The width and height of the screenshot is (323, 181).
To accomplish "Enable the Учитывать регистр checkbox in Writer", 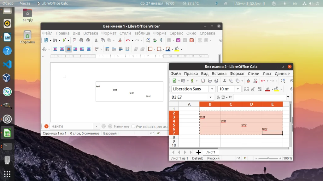I will coord(134,126).
